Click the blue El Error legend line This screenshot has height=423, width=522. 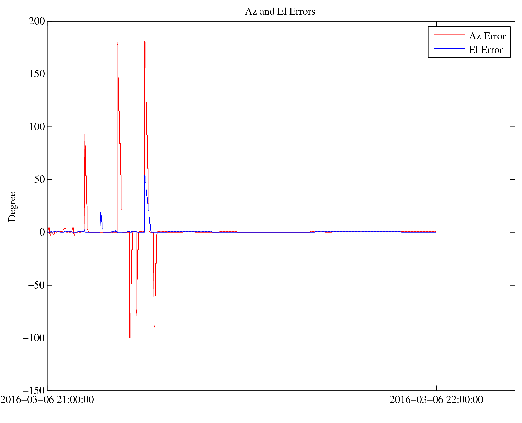coord(449,48)
